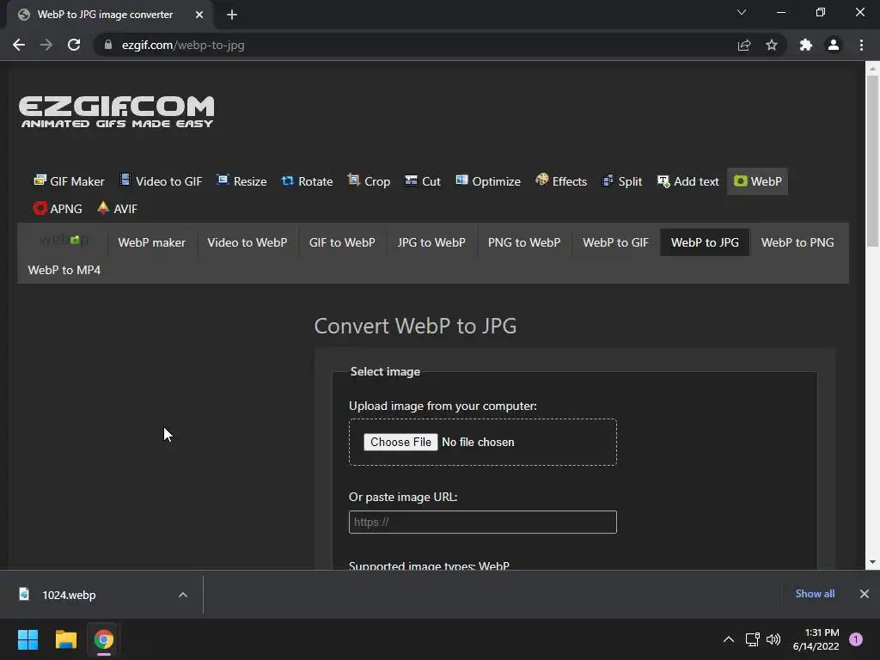Click the page vertical scrollbar thumb
This screenshot has width=880, height=660.
click(872, 160)
